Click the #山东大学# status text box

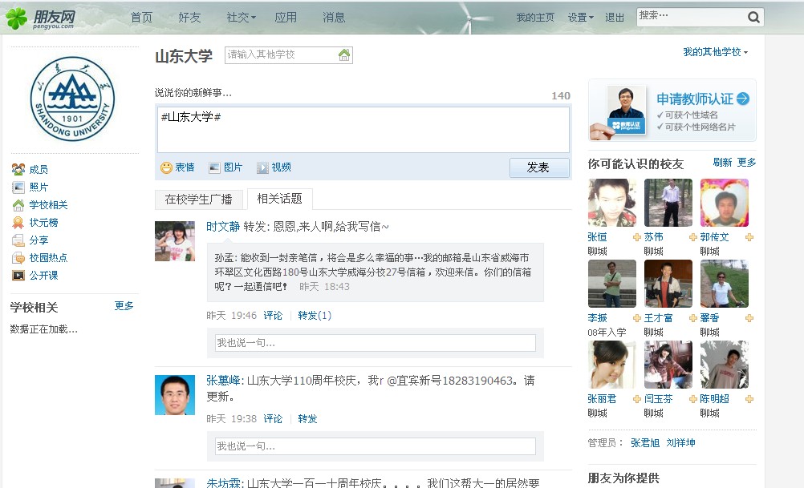(x=363, y=130)
